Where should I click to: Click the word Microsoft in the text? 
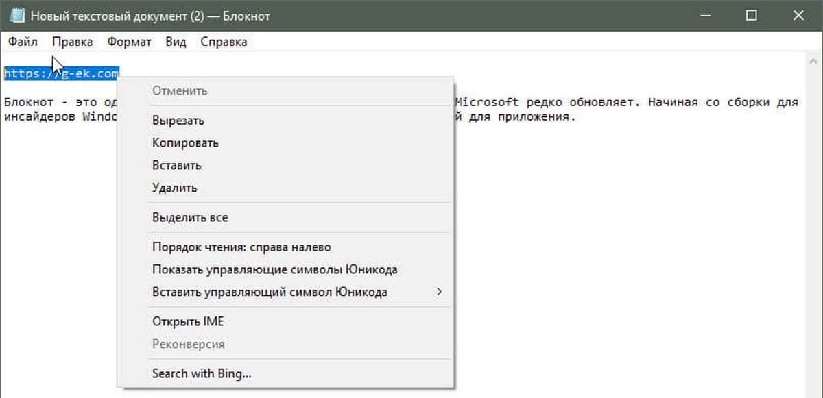point(487,103)
